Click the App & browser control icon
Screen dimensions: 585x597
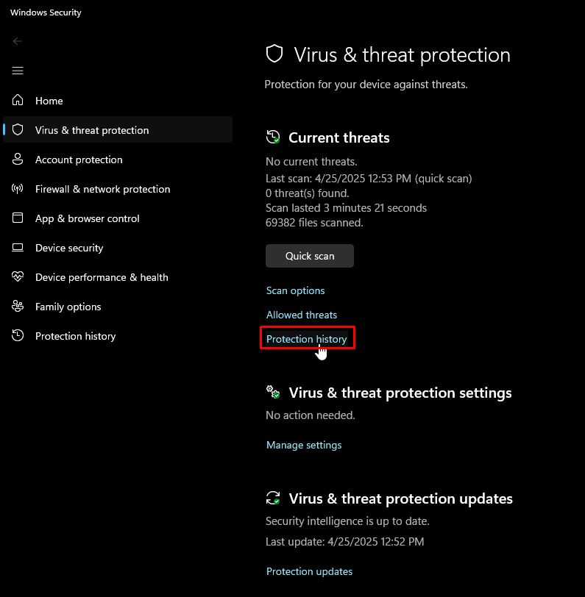click(x=18, y=218)
